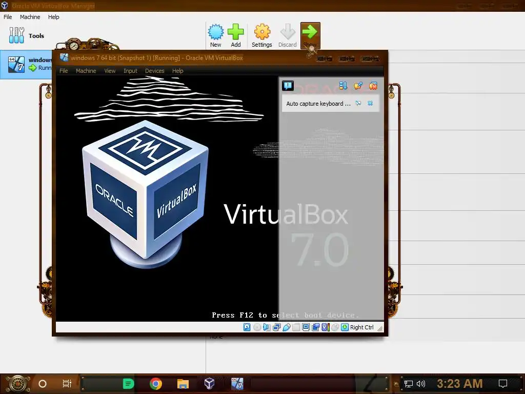Open the Manager window Machine menu
Screen dimensions: 525x394
(x=30, y=17)
